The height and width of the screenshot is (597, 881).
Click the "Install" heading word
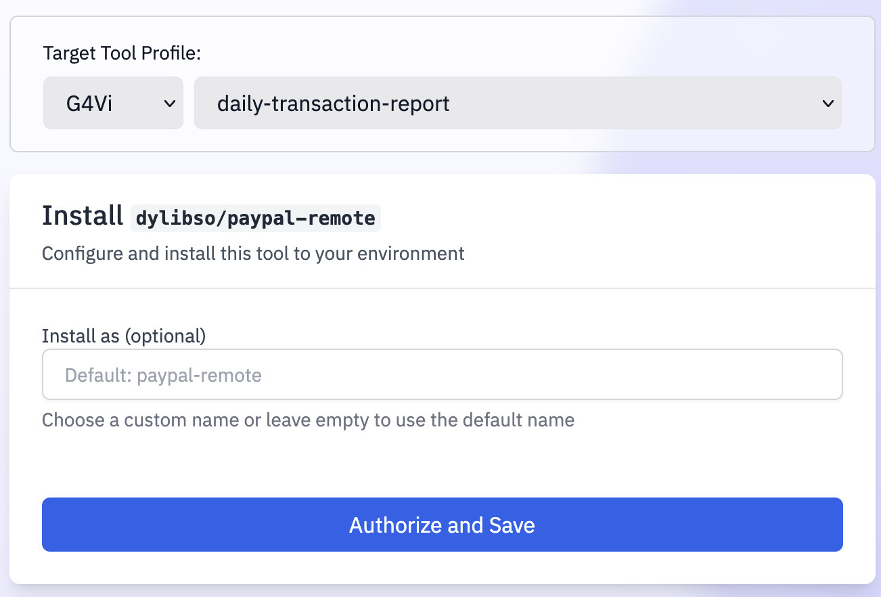point(82,216)
